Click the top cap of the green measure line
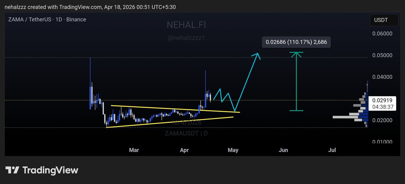This screenshot has width=405, height=184. tap(296, 52)
